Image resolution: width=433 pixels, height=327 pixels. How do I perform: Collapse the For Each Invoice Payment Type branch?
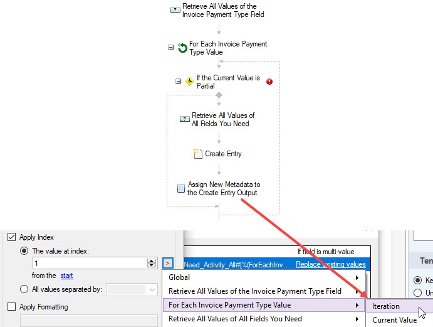click(170, 48)
